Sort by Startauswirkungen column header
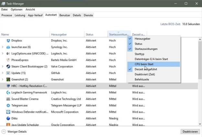Image resolution: width=202 pixels, height=137 pixels. tap(119, 34)
